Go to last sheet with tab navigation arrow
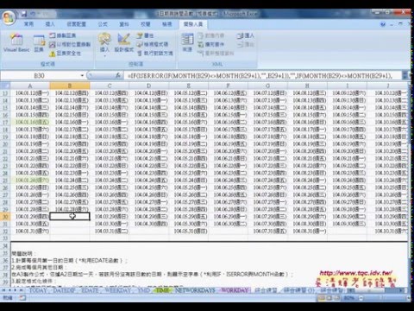Image resolution: width=414 pixels, height=311 pixels. click(x=22, y=290)
